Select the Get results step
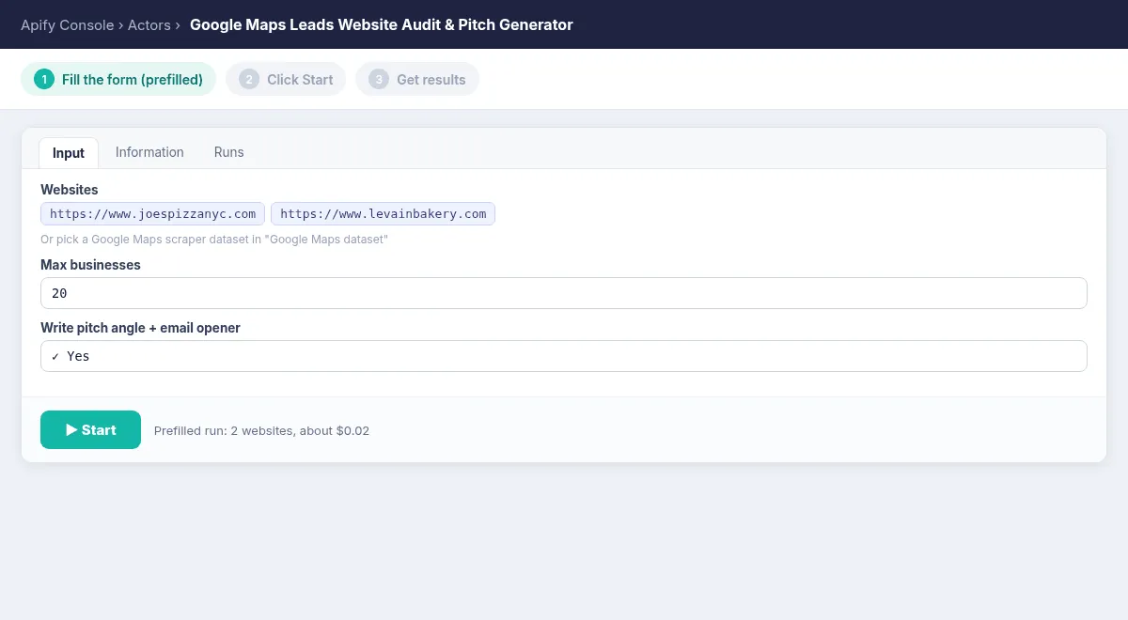Viewport: 1128px width, 620px height. coord(417,80)
